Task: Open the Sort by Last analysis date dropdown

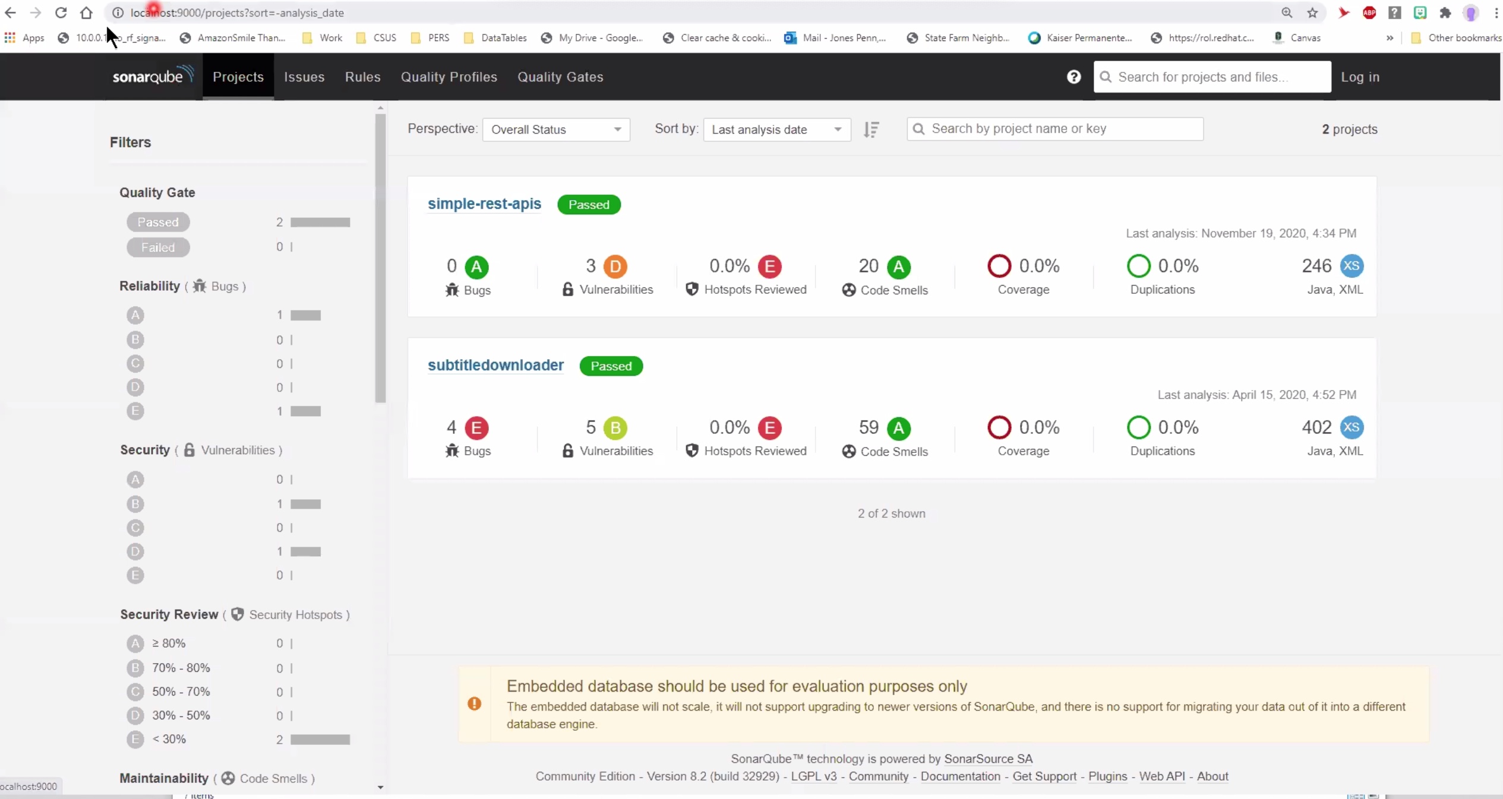Action: pos(777,129)
